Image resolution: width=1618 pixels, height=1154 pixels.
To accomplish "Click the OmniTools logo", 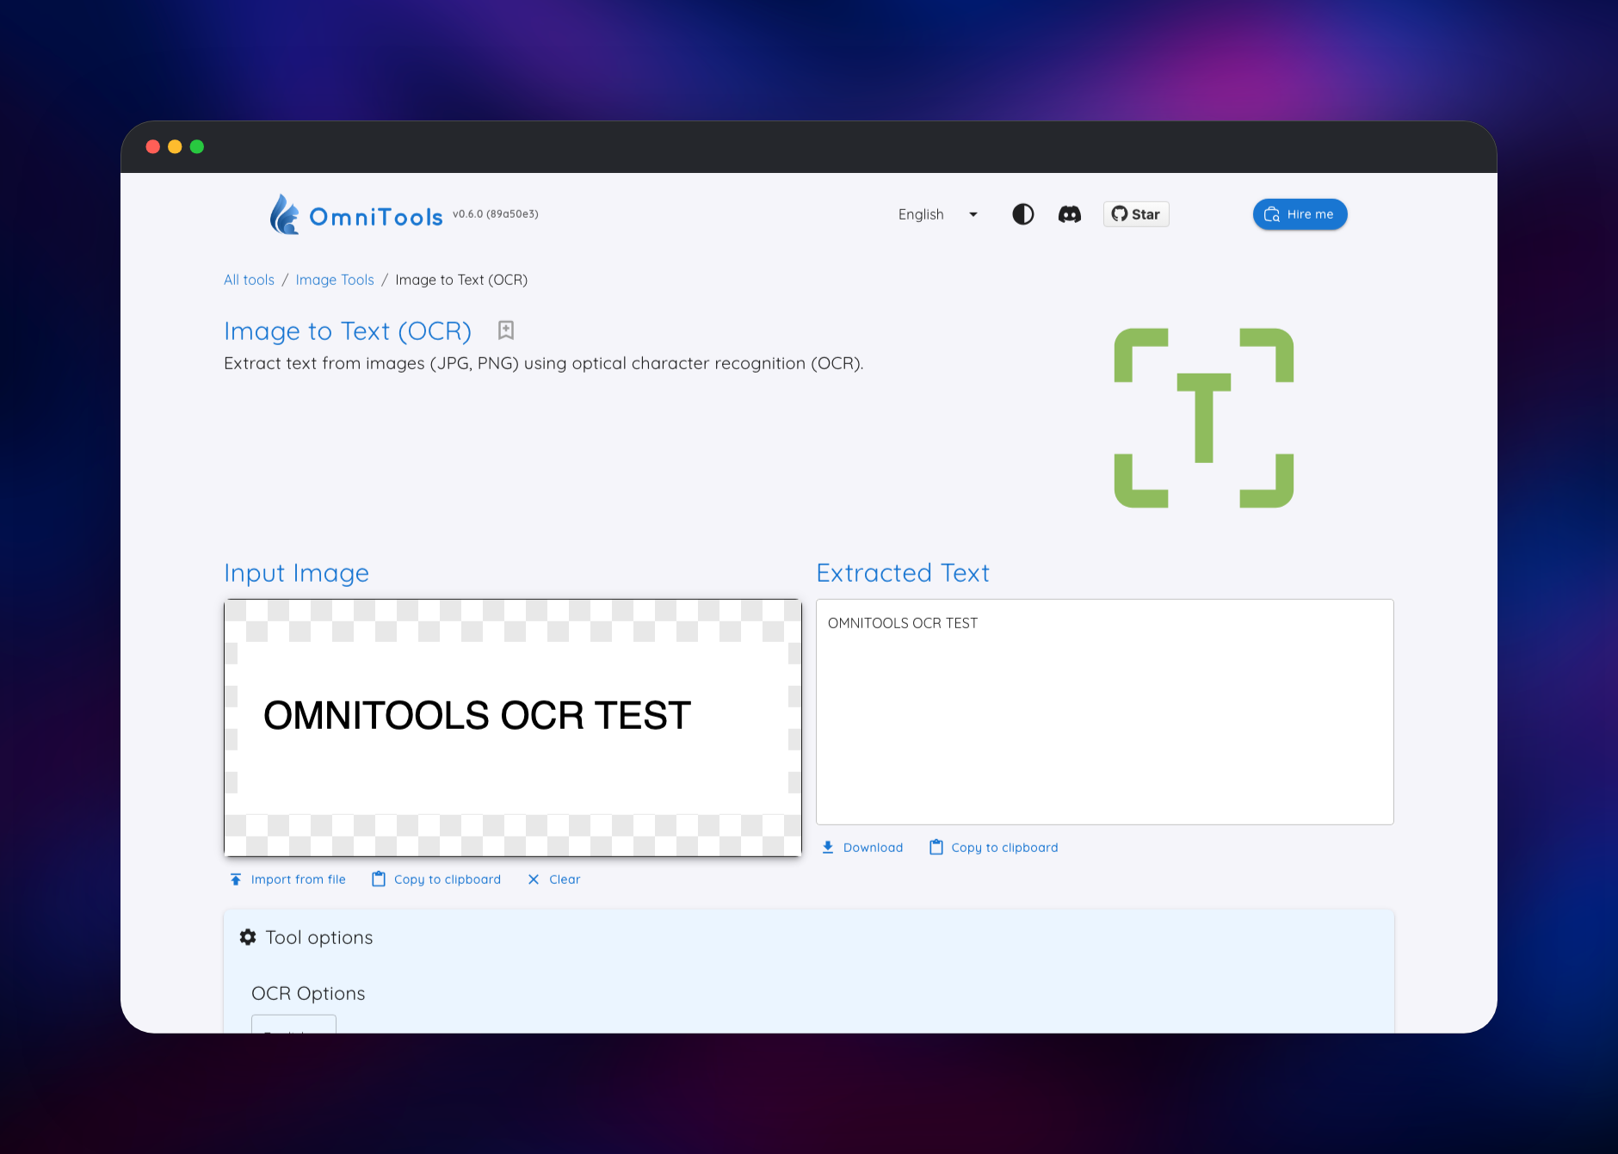I will [x=356, y=214].
